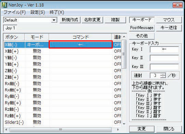Select the PostMessage mode button
The width and height of the screenshot is (185, 134).
[x=142, y=28]
